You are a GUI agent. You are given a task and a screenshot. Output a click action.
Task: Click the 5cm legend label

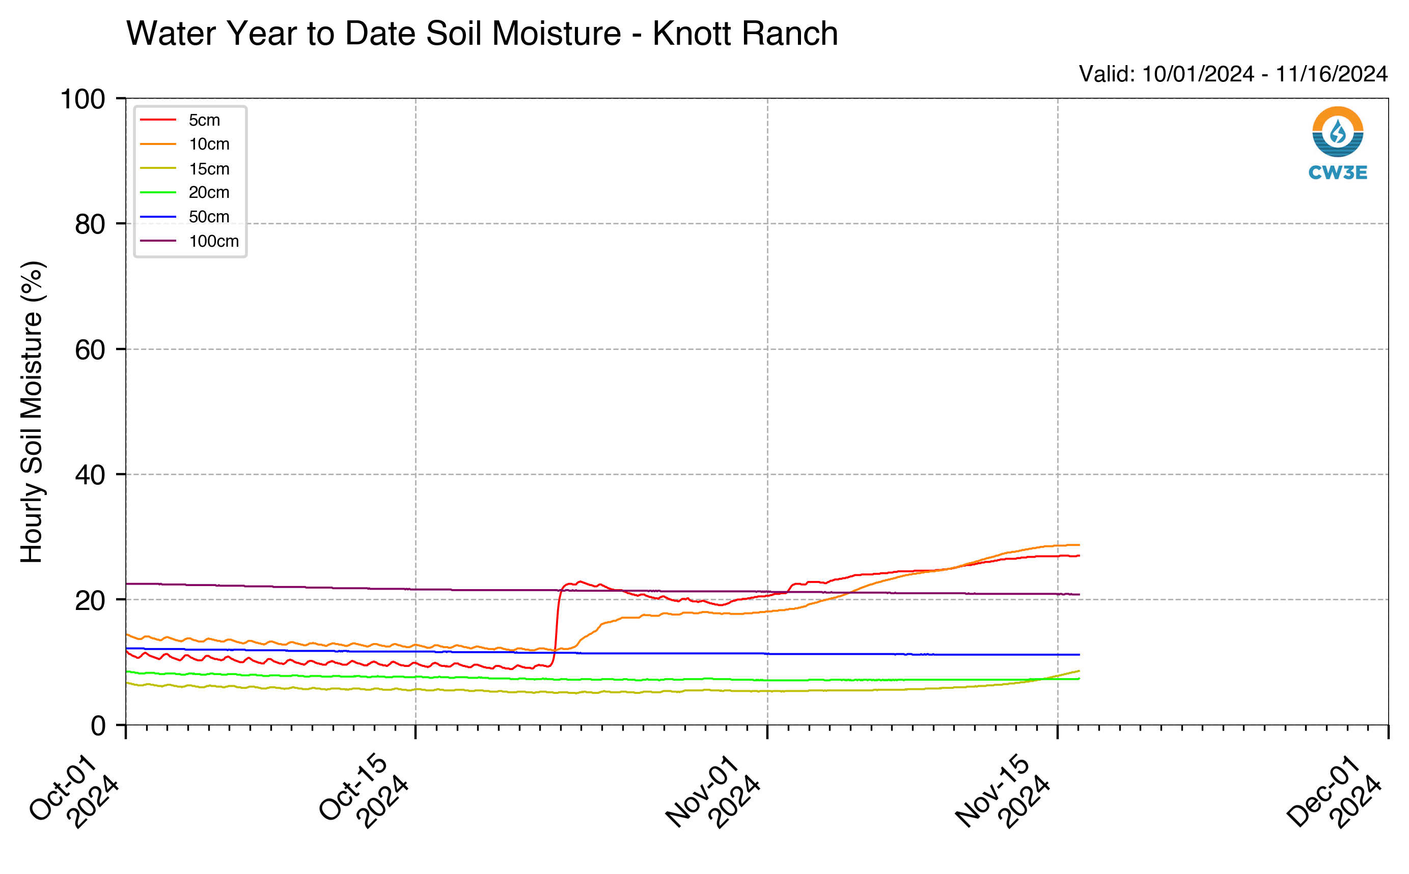tap(204, 120)
